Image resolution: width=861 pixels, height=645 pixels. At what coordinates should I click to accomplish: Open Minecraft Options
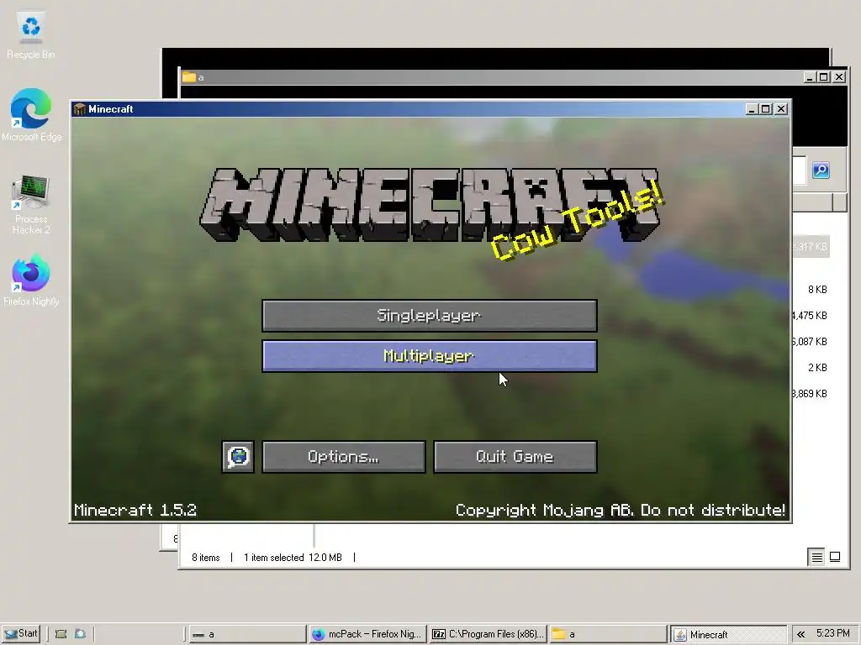pos(344,456)
